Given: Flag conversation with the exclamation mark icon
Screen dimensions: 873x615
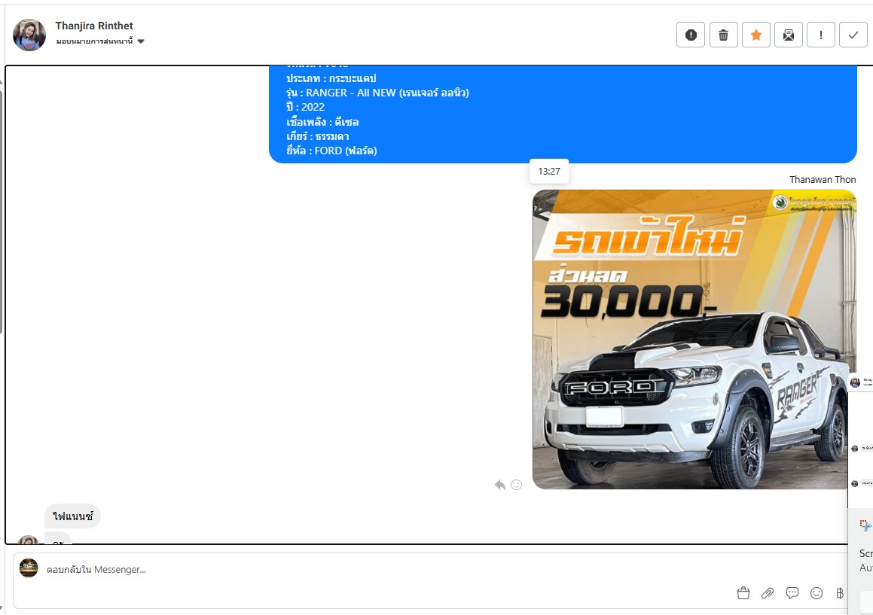Looking at the screenshot, I should [821, 35].
